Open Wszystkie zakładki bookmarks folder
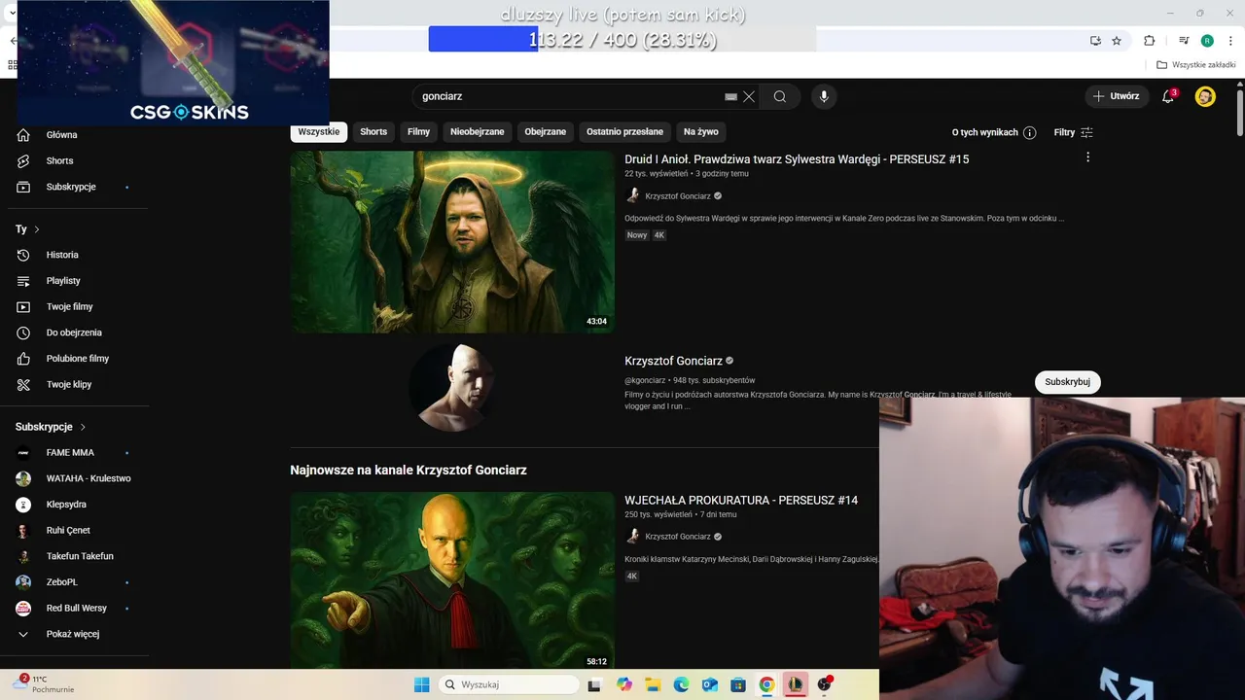Image resolution: width=1245 pixels, height=700 pixels. click(x=1196, y=65)
